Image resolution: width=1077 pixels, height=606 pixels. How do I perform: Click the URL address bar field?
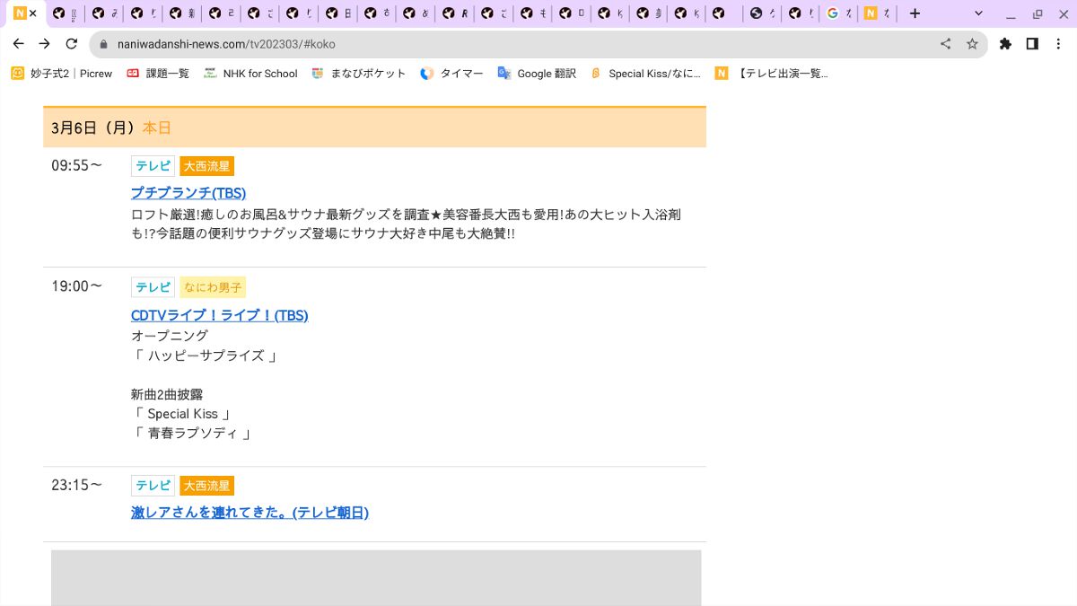pyautogui.click(x=521, y=44)
